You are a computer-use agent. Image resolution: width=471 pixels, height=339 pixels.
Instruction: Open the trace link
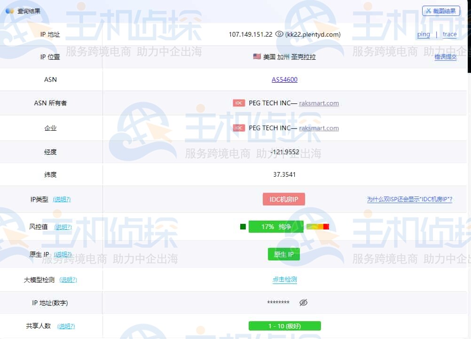tap(450, 34)
